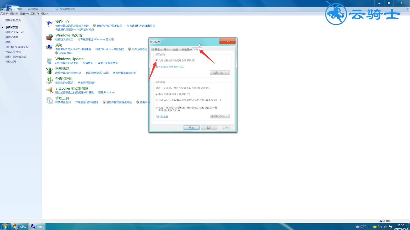Image resolution: width=410 pixels, height=230 pixels.
Task: Click the shield icon beside 设备管理器
Action: (x=56, y=53)
